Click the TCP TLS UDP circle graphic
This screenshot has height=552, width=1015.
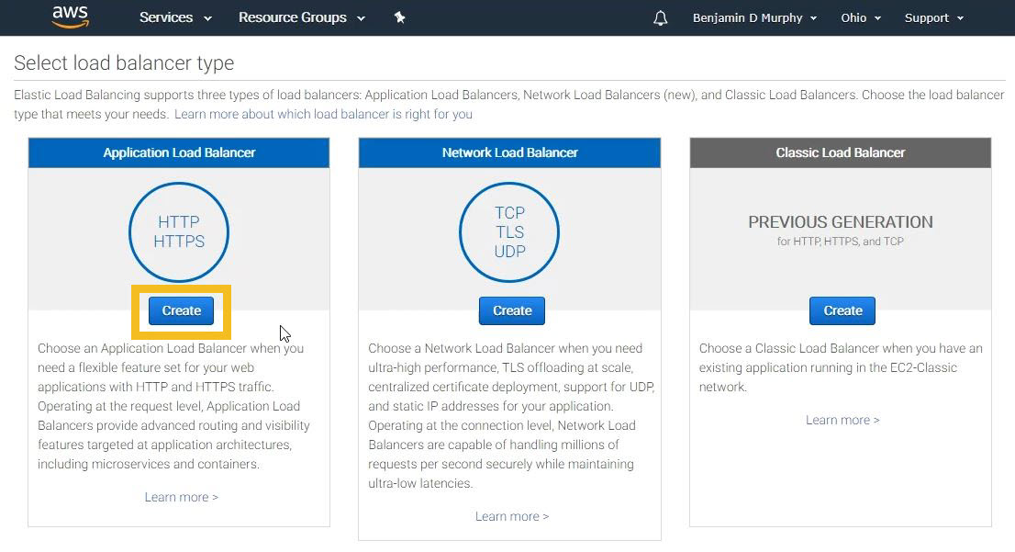click(x=509, y=232)
